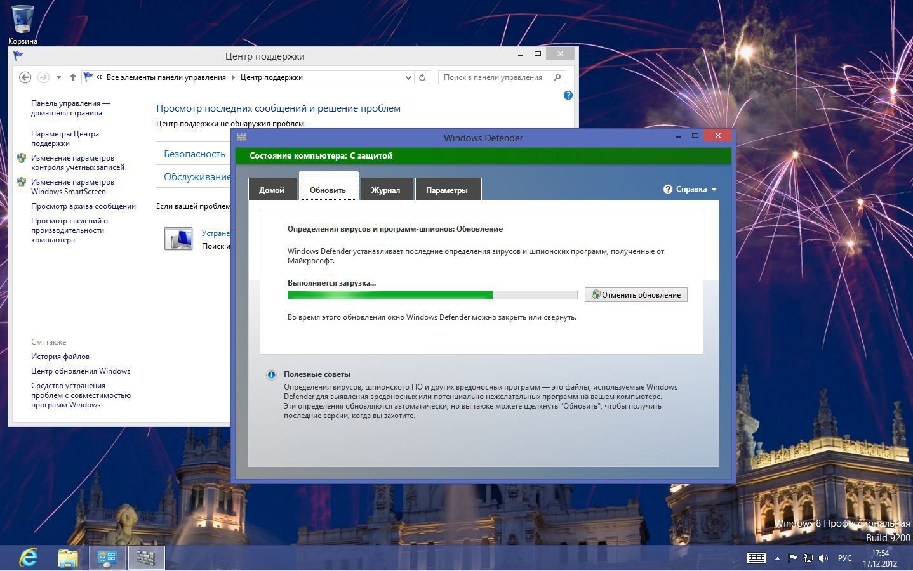The image size is (913, 571).
Task: Click the Полезные советы heading
Action: (317, 374)
